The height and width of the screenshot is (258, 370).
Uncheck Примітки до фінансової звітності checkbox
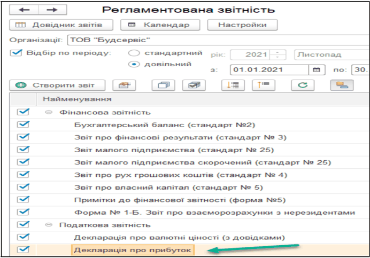[x=23, y=200]
